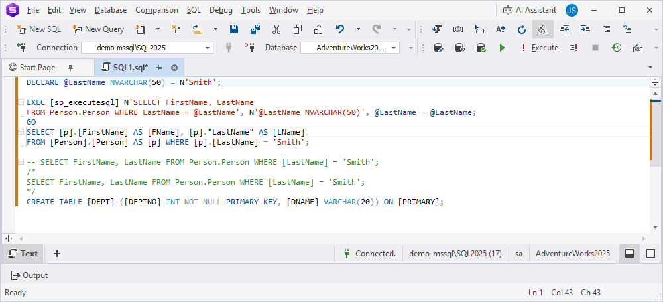Collapse the commented SELECT code block

21,162
